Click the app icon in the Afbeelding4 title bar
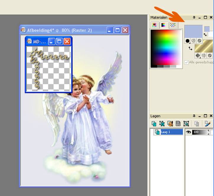 click(23, 30)
